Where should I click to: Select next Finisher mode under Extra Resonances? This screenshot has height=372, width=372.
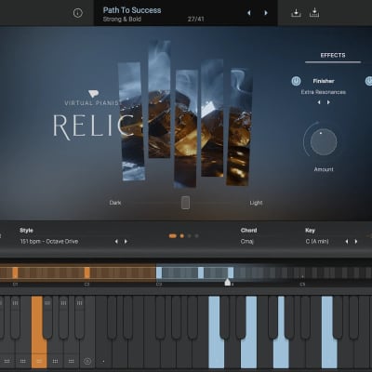(x=328, y=102)
